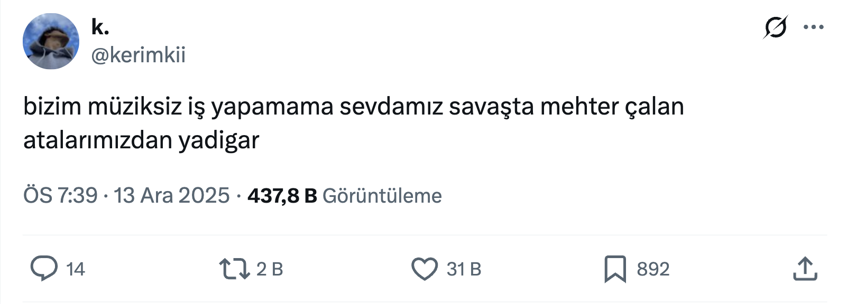Open the profile avatar of k.

pos(51,41)
